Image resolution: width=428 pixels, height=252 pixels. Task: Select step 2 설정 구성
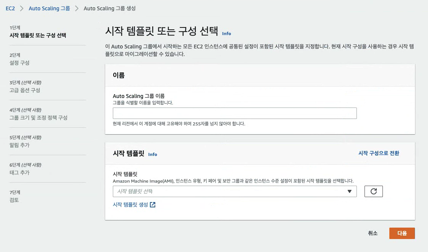tap(20, 63)
